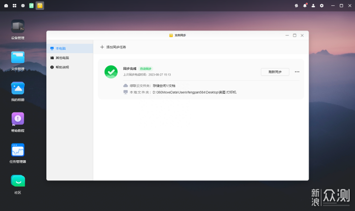Screen dimensions: 355x211
Task: Open the 社区 community icon
Action: coord(18,180)
